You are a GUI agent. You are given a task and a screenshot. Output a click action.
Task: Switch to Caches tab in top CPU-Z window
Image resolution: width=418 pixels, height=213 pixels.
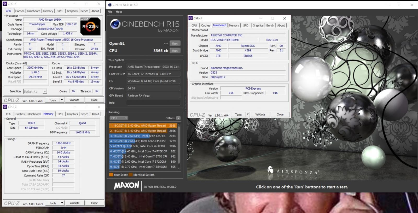(x=20, y=11)
